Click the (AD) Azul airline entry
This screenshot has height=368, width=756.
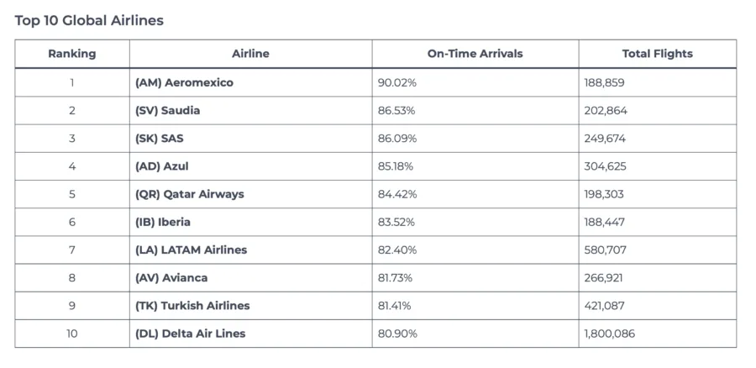[x=161, y=166]
